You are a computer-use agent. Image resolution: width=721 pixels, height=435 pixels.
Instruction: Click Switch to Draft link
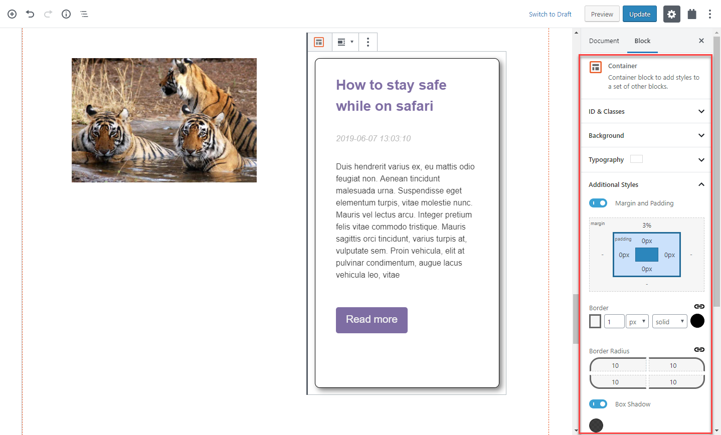click(550, 14)
